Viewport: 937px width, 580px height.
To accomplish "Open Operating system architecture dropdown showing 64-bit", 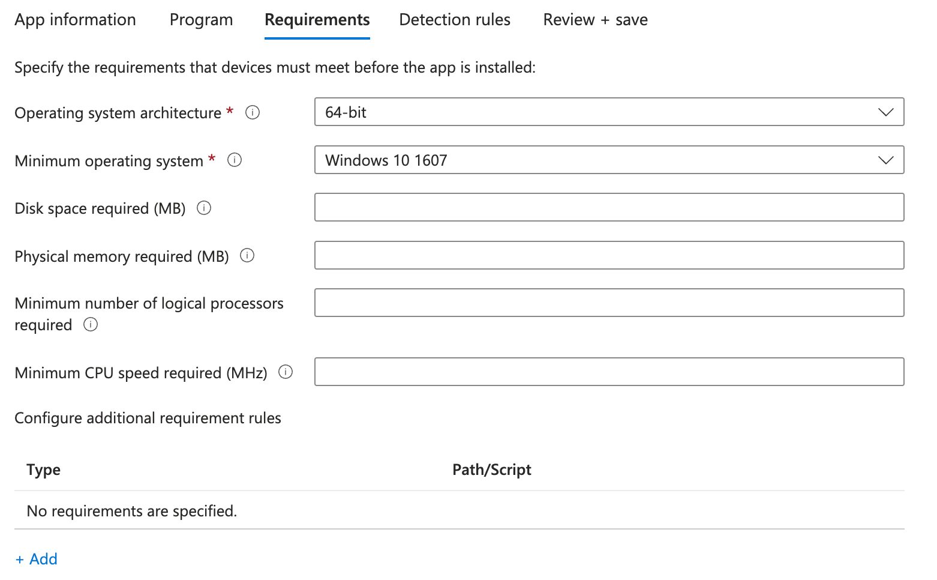I will coord(608,112).
